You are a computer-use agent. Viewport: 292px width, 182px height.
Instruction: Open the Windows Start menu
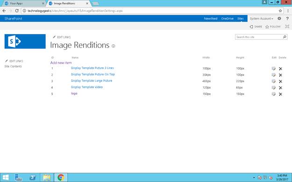(6, 177)
